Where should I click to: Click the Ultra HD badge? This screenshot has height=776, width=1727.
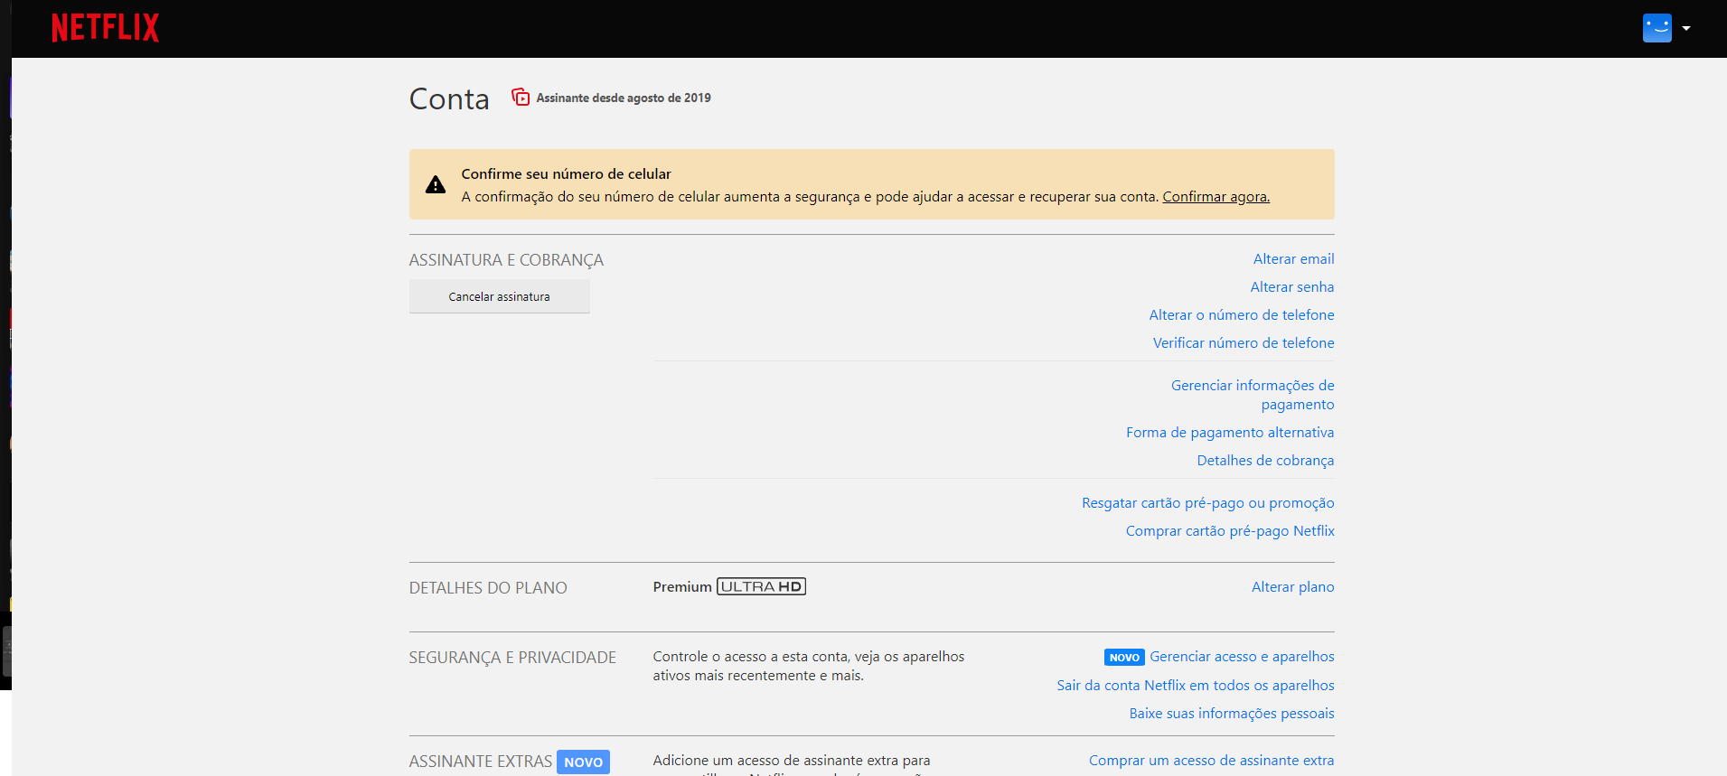click(761, 586)
